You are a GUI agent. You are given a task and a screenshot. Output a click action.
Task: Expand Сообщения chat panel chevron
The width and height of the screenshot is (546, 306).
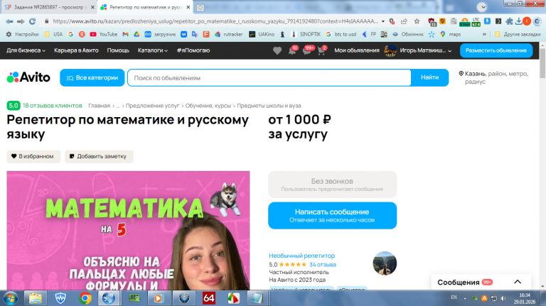pyautogui.click(x=518, y=282)
